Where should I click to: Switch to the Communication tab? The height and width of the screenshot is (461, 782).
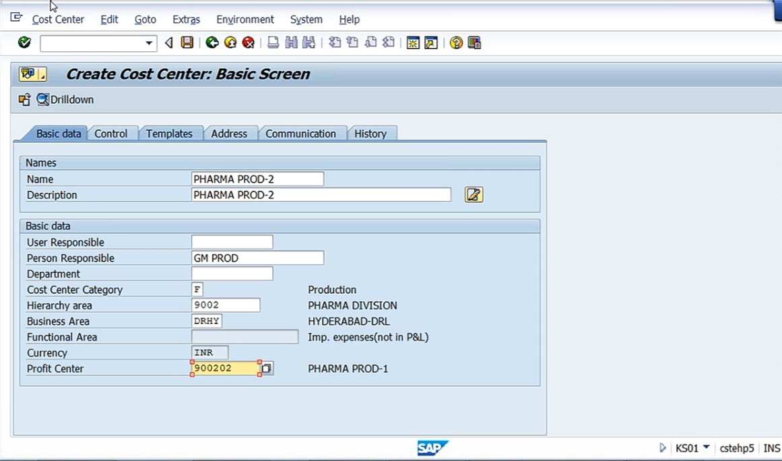[300, 133]
